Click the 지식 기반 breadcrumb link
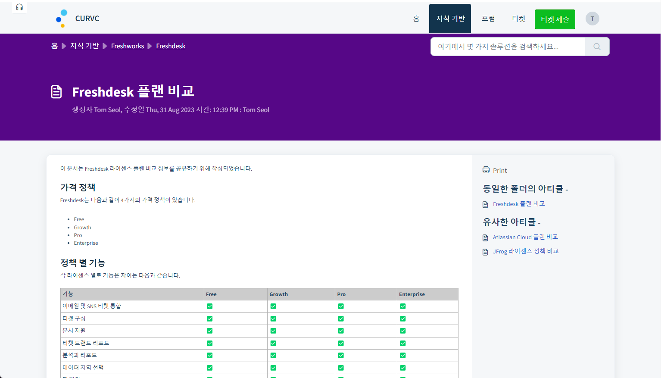 [84, 46]
